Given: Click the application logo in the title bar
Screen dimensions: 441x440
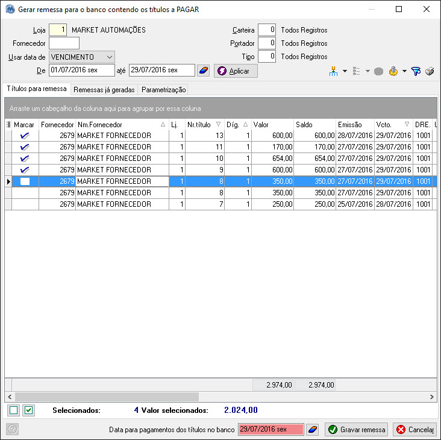Looking at the screenshot, I should click(10, 9).
